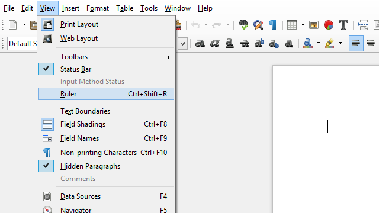Viewport: 379px width, 213px height.
Task: Insert a table via toolbar icon
Action: click(x=292, y=25)
